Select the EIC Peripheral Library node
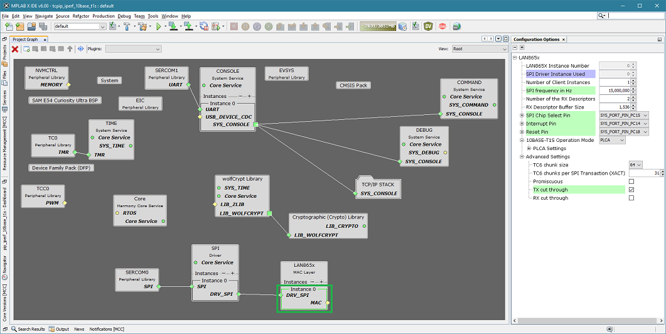The image size is (666, 334). [140, 104]
